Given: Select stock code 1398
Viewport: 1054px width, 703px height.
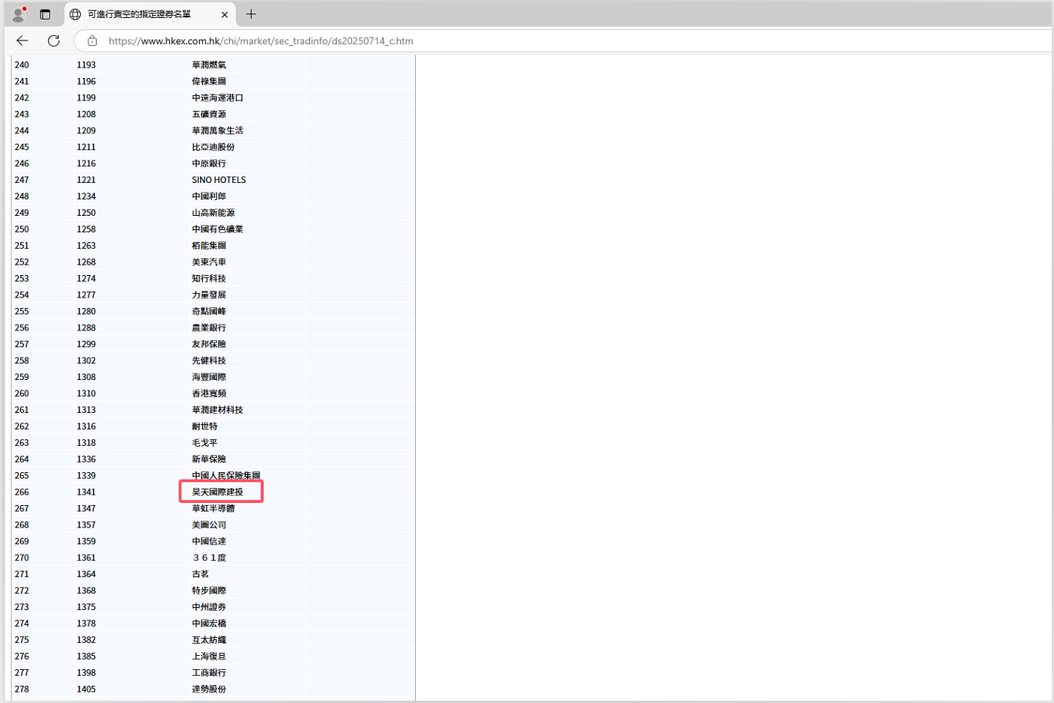Looking at the screenshot, I should pyautogui.click(x=86, y=674).
